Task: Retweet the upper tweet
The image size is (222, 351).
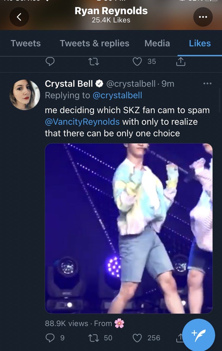Action: [94, 61]
